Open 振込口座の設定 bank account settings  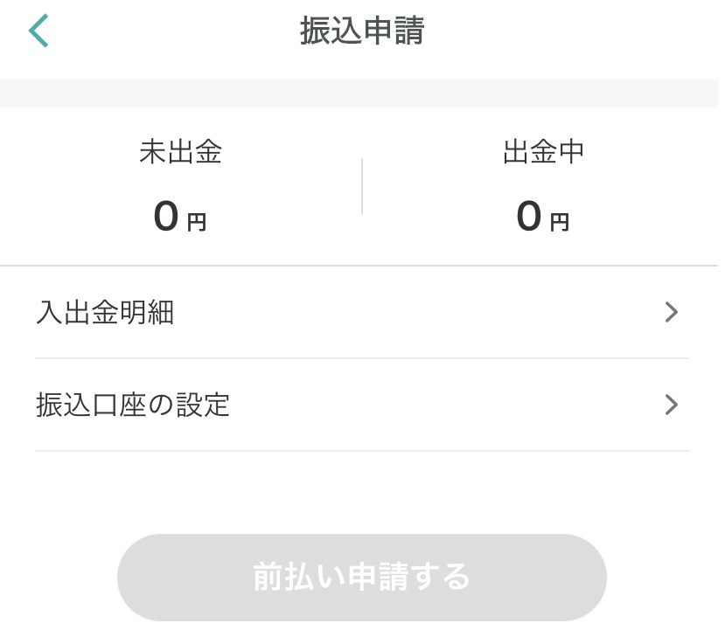click(x=133, y=405)
